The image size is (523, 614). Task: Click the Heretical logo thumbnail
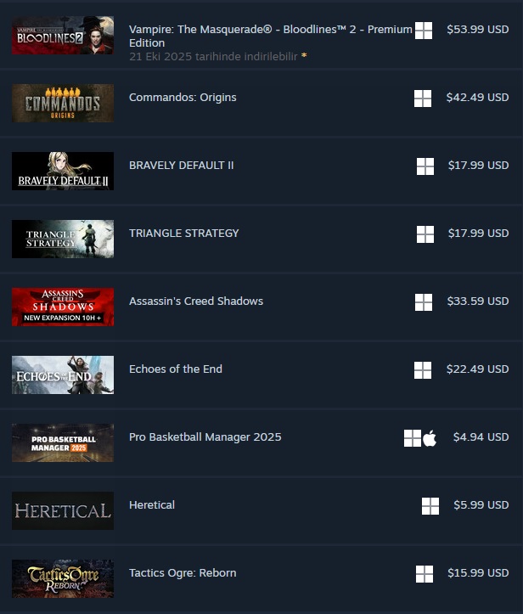click(63, 510)
